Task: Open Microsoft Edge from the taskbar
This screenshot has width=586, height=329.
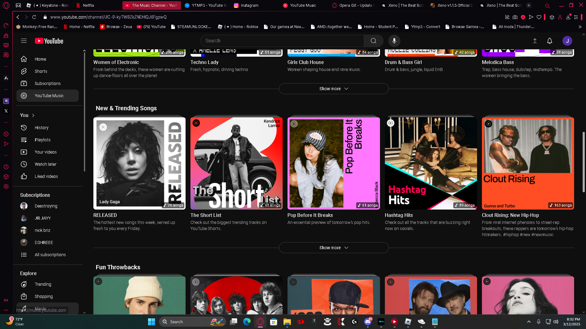Action: click(x=247, y=322)
